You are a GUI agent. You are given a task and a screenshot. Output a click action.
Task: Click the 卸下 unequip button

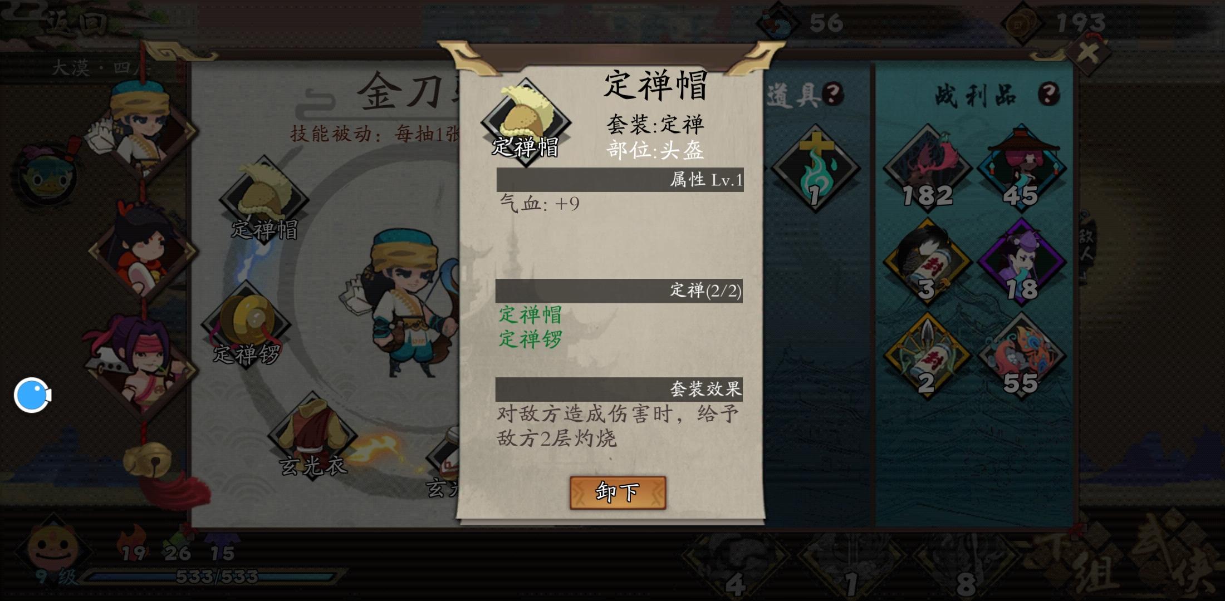tap(618, 492)
